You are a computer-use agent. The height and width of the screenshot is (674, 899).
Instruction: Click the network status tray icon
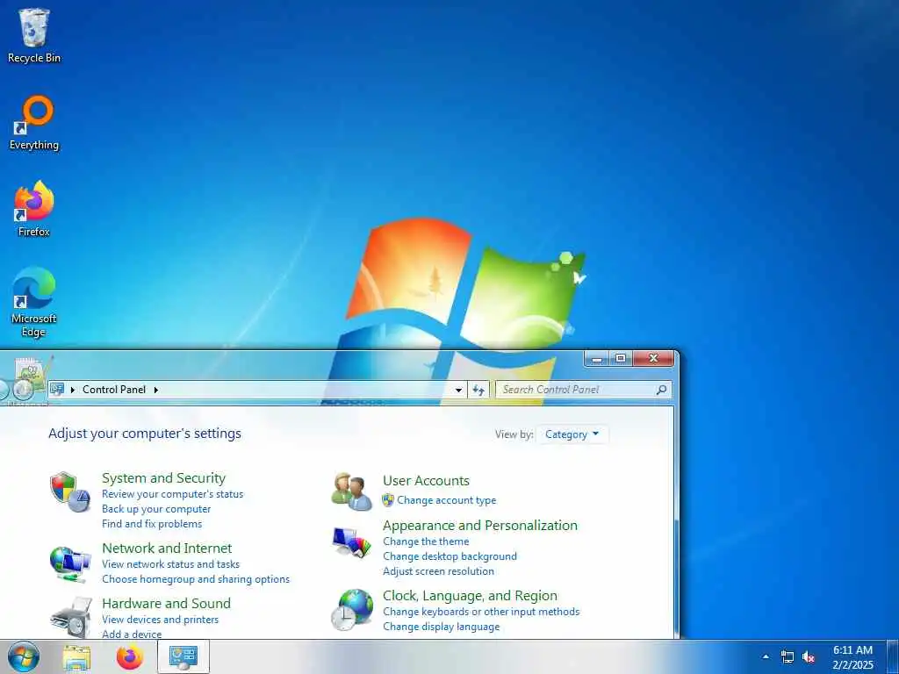point(788,656)
